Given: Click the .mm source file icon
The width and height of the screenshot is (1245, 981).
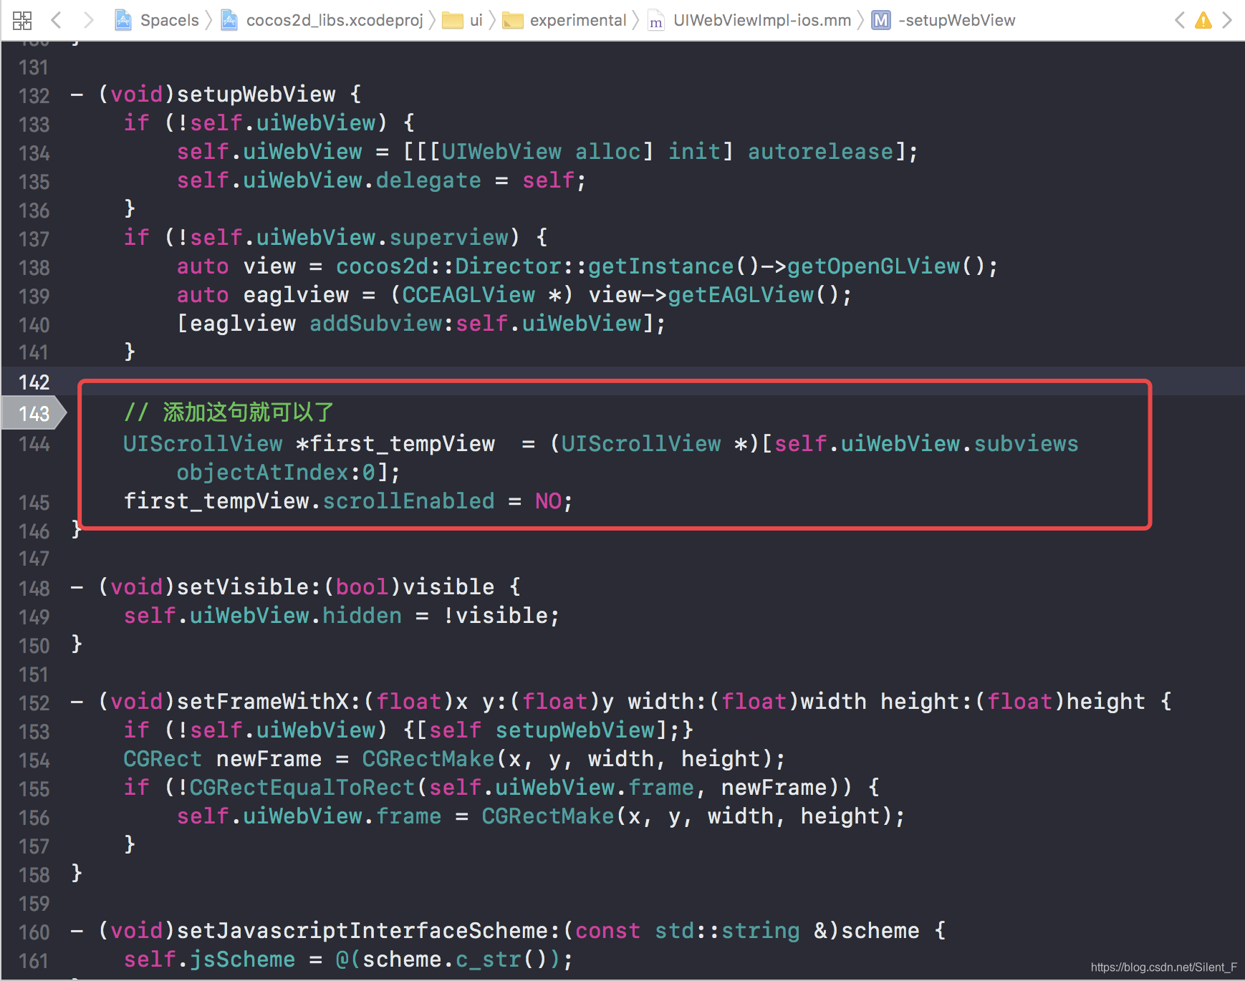Looking at the screenshot, I should point(655,21).
